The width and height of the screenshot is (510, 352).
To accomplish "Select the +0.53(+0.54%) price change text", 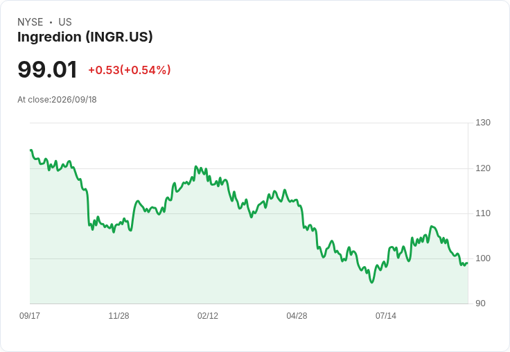I will click(130, 70).
